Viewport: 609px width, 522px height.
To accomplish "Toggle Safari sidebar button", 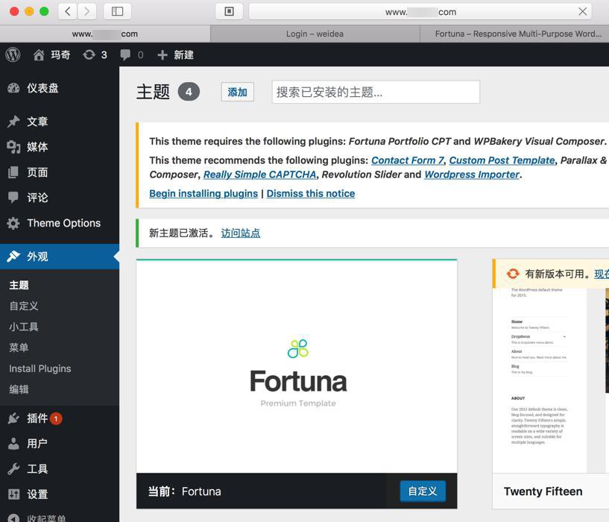I will 117,11.
